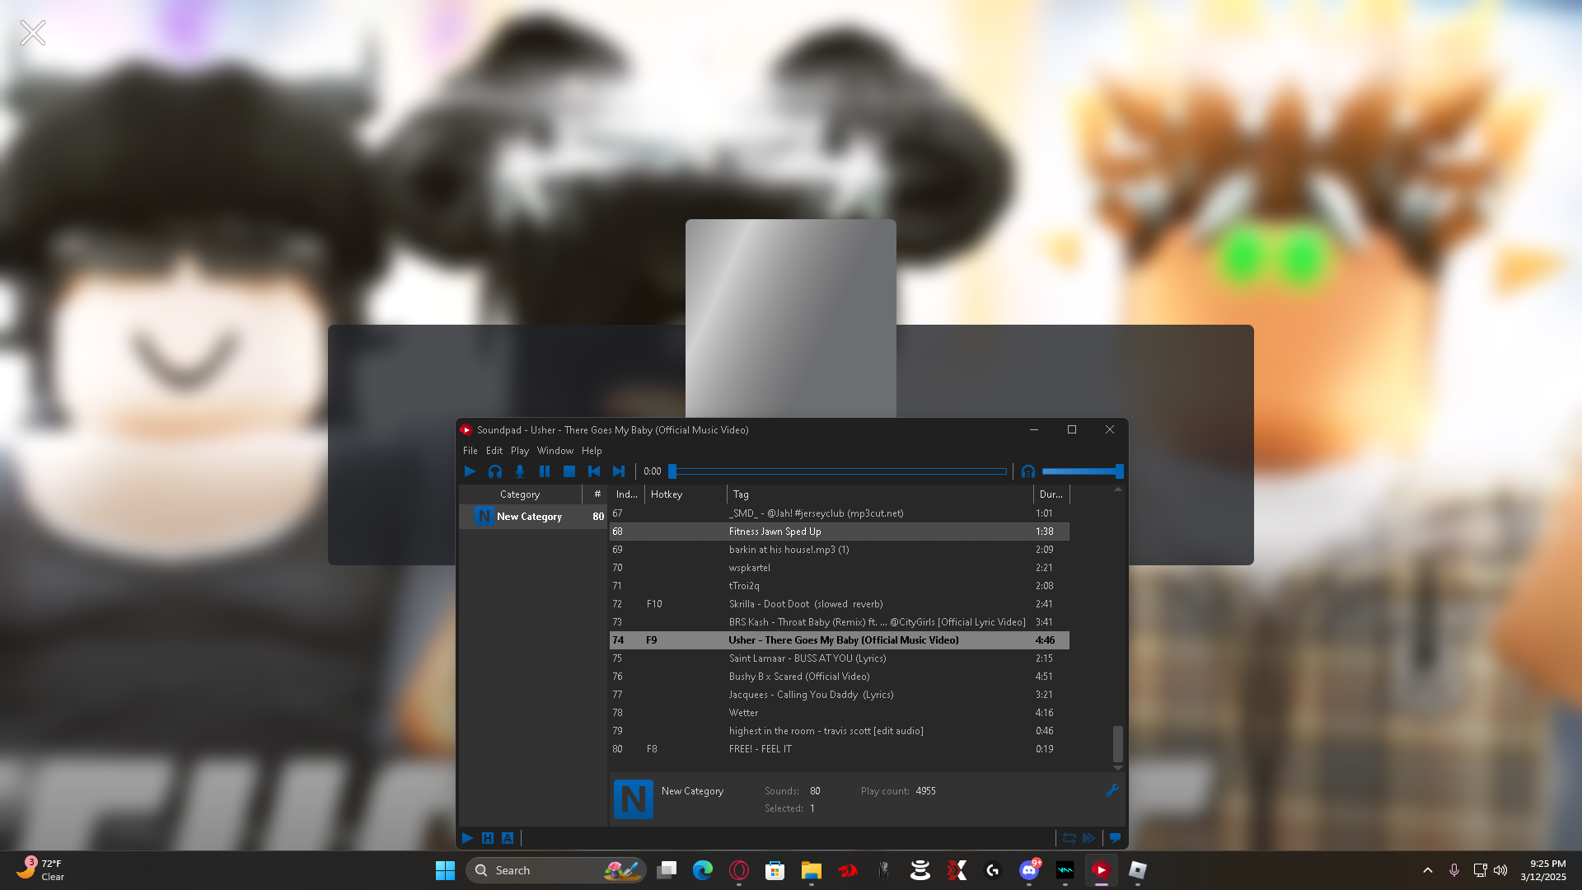Select Bushy B x Scared row
Screen dimensions: 1582x890
point(840,677)
